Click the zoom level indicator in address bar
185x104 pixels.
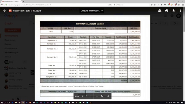(x=110, y=5)
